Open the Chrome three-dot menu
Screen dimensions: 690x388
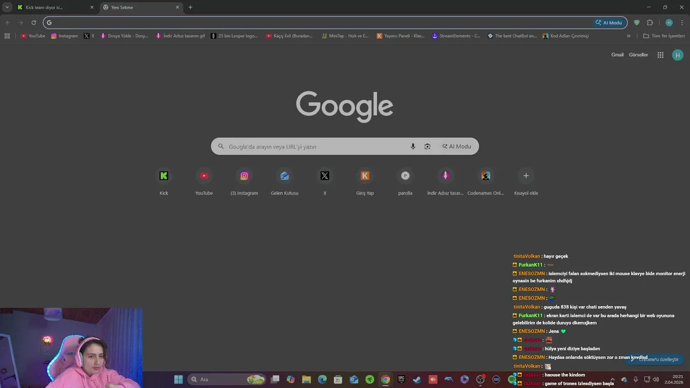(682, 23)
